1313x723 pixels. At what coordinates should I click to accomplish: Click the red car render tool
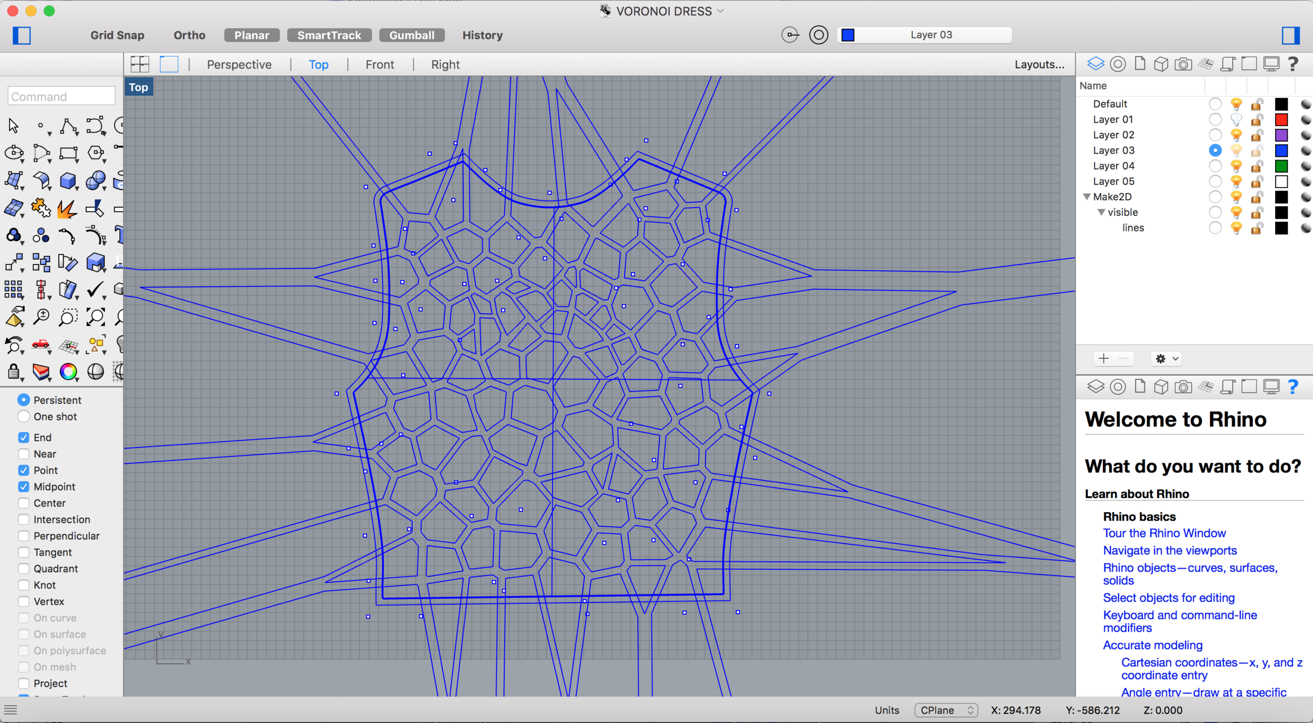41,345
